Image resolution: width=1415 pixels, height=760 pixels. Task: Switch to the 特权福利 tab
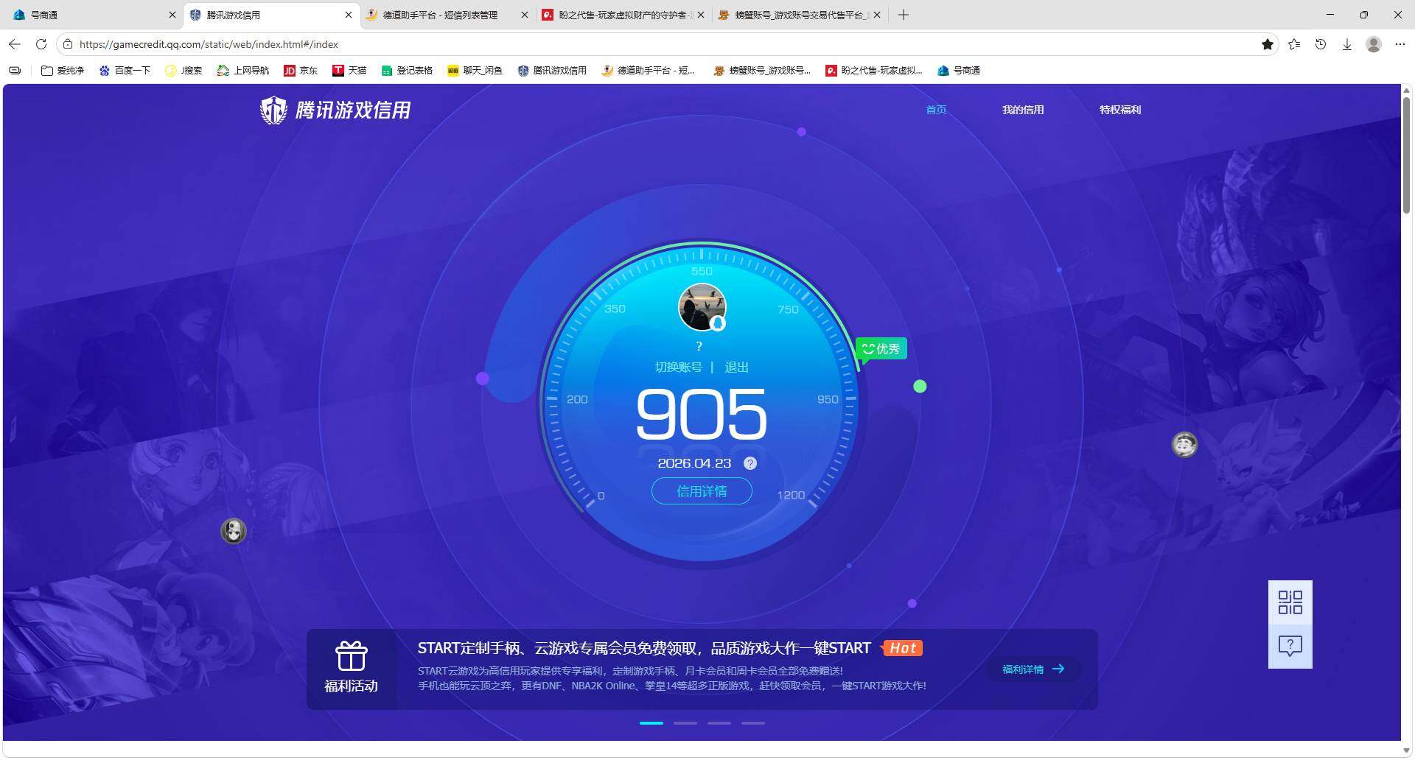coord(1119,109)
